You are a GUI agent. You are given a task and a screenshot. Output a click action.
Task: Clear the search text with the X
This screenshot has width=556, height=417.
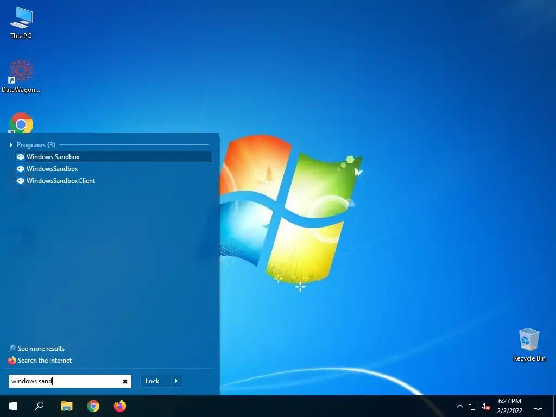pos(125,381)
